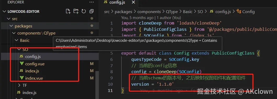277x99 pixels.
Task: Click PublicConfigClass on the export line
Action: 233,53
